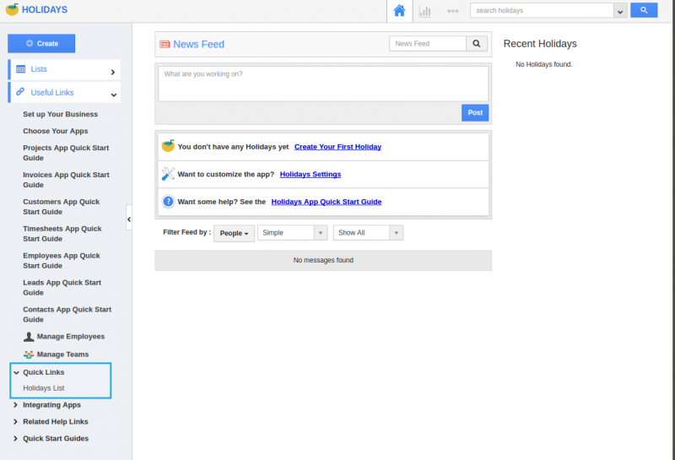Open Manage Teams with group icon

click(56, 354)
